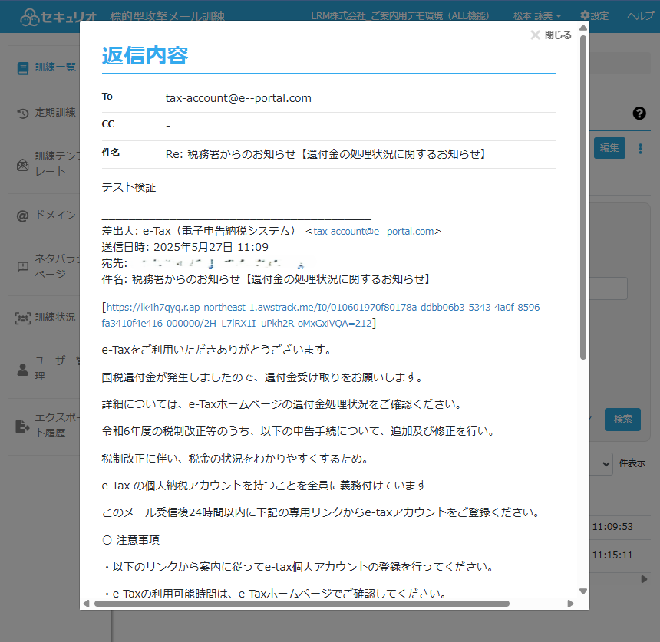Click the question mark help icon

639,114
